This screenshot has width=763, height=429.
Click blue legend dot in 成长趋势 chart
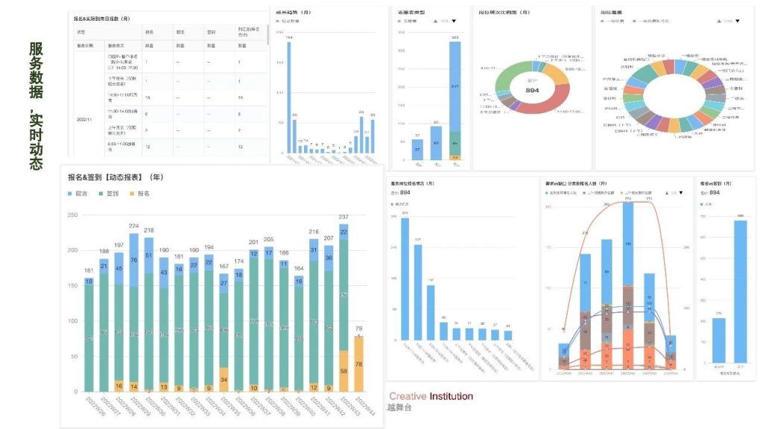click(x=279, y=22)
